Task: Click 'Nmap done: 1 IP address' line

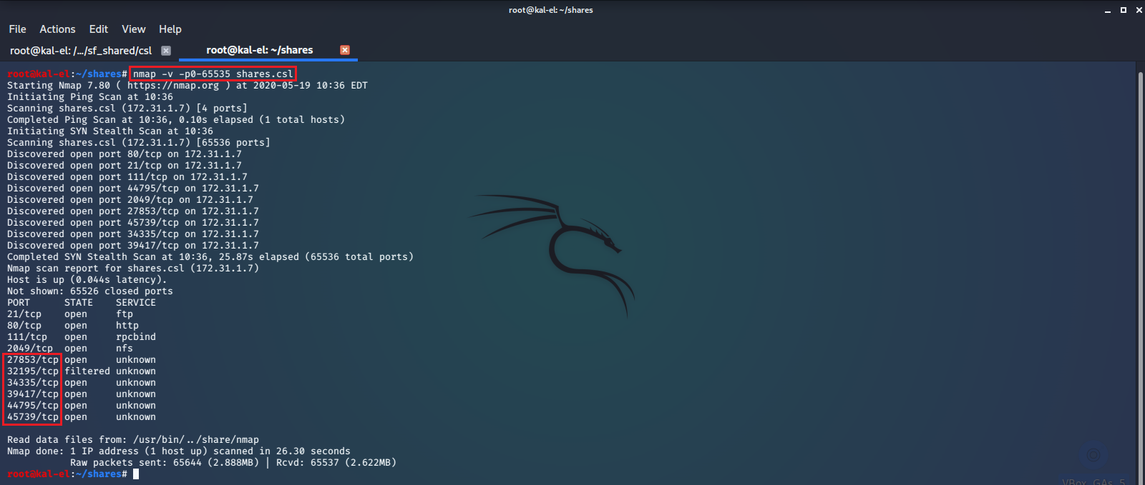Action: 179,451
